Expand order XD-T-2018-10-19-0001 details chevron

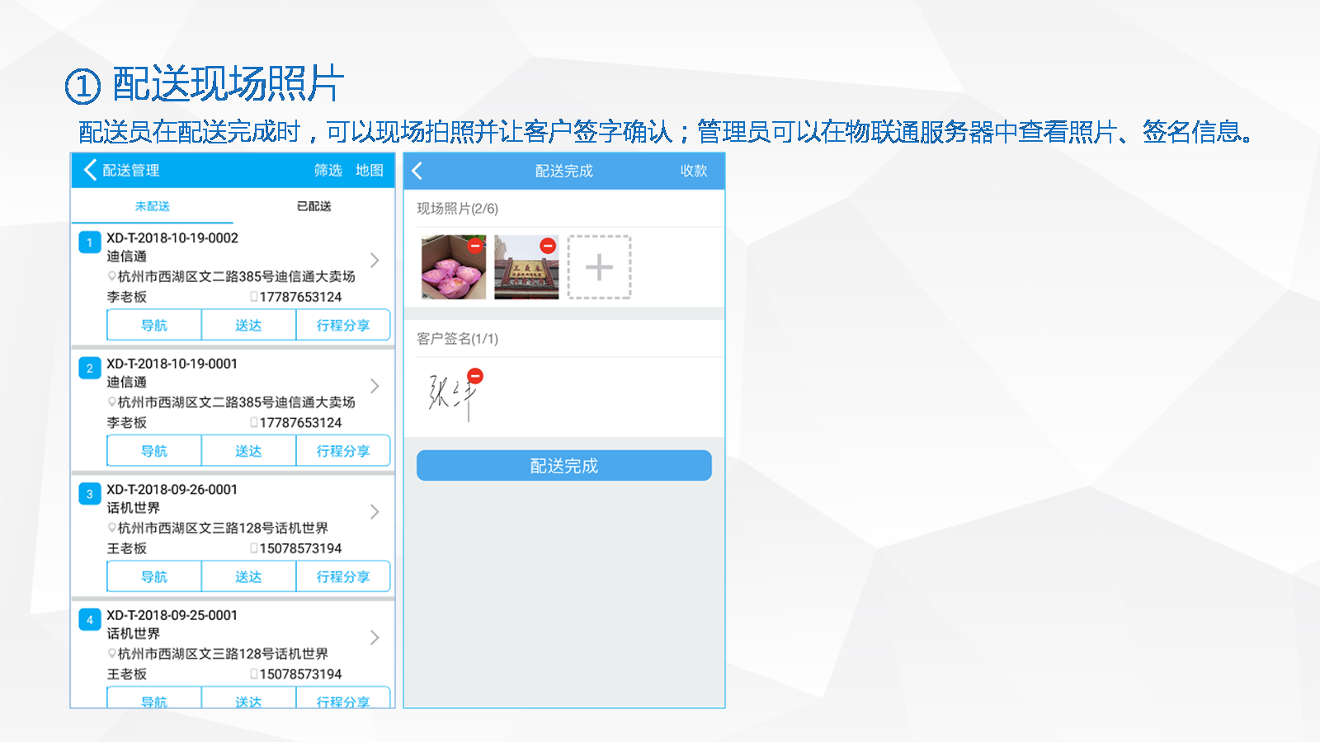pos(375,386)
